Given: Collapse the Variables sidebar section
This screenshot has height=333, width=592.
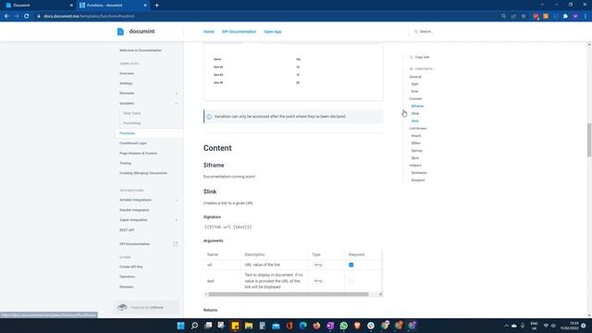Looking at the screenshot, I should (x=177, y=104).
